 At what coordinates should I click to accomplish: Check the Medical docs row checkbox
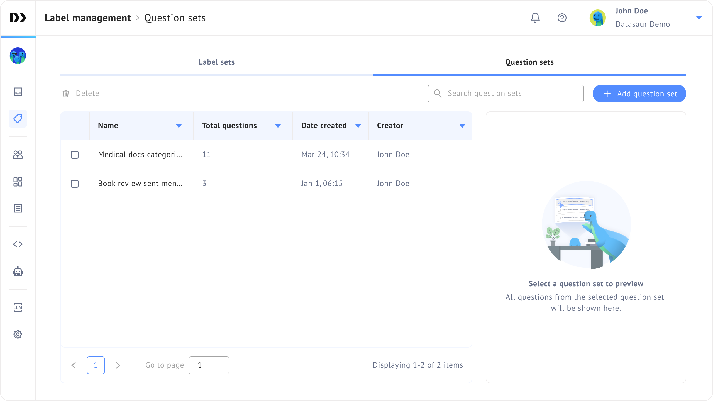tap(75, 155)
